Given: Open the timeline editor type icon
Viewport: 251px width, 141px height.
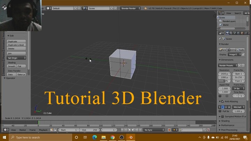Looking at the screenshot, I should pos(6,130).
